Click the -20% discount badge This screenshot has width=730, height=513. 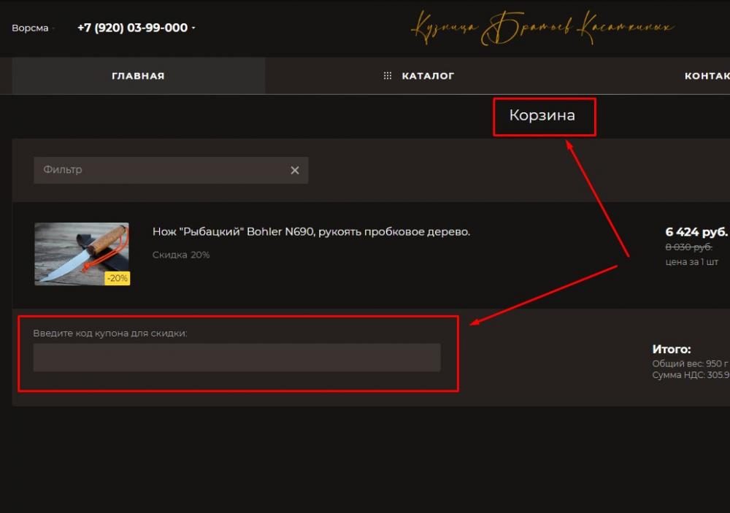pyautogui.click(x=118, y=278)
